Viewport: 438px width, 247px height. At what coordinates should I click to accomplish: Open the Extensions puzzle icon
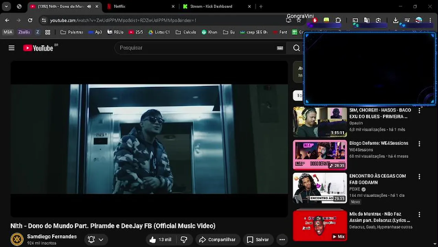pyautogui.click(x=338, y=20)
